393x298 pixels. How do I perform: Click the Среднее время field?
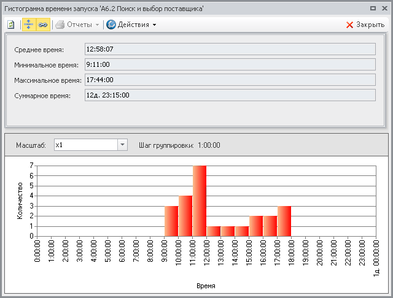[x=230, y=49]
